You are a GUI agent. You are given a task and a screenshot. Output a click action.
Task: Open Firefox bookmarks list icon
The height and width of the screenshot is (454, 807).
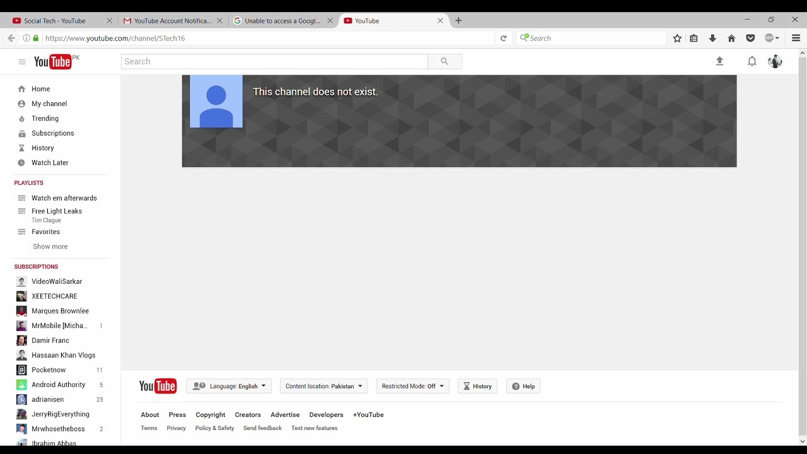[x=694, y=38]
